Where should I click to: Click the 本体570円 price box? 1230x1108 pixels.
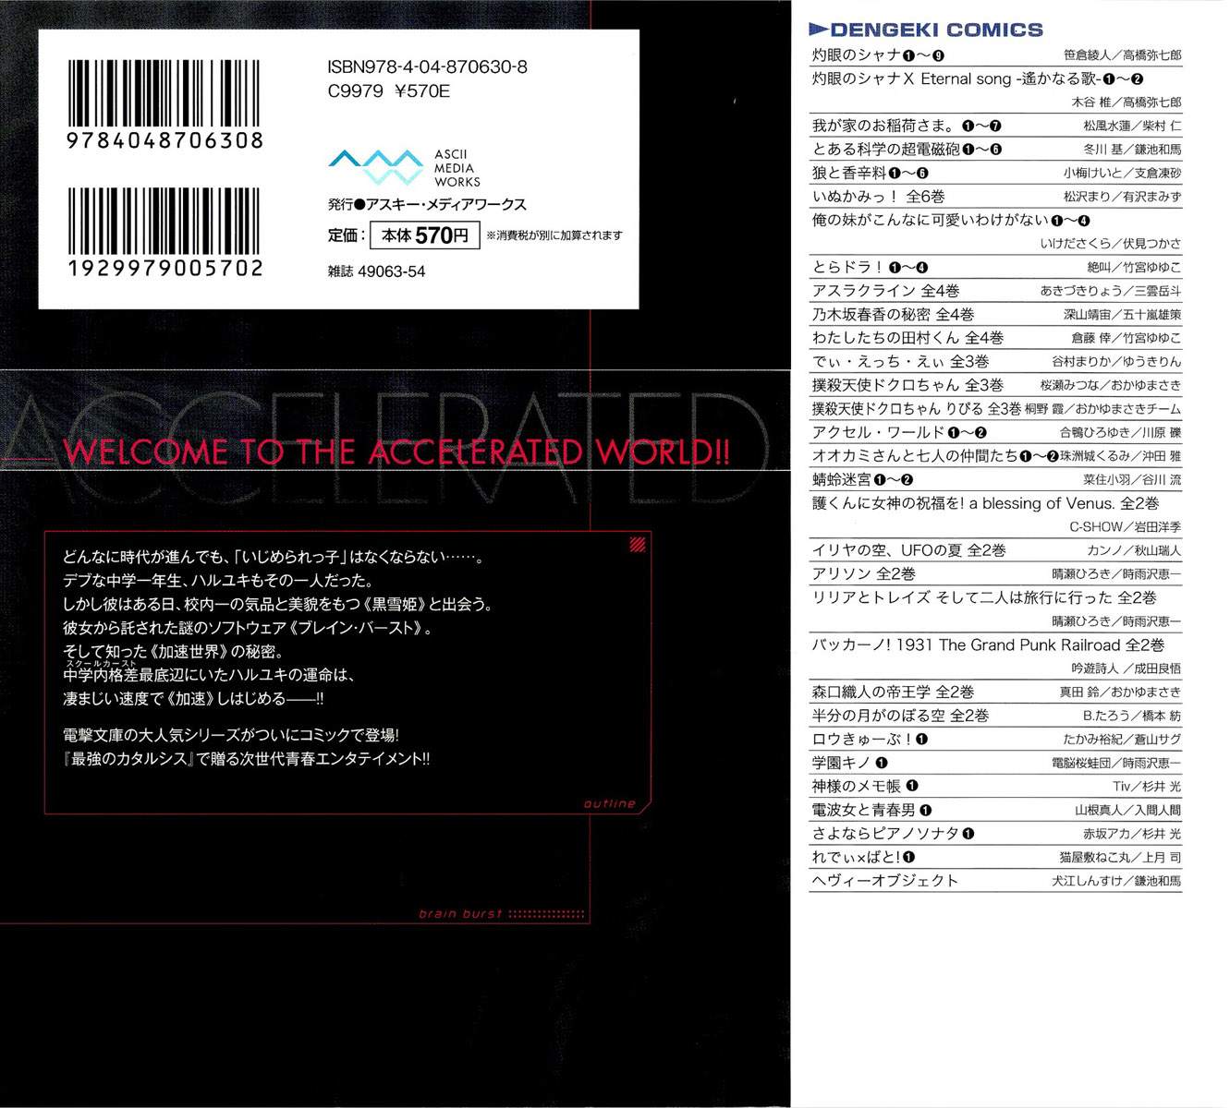tap(424, 235)
